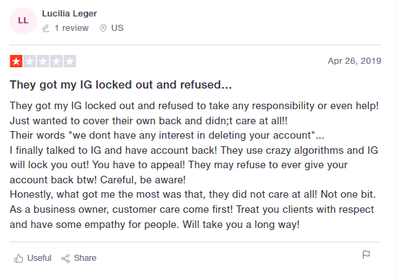Click the LL avatar circle
Viewport: 397px width, 276px height.
pos(23,21)
